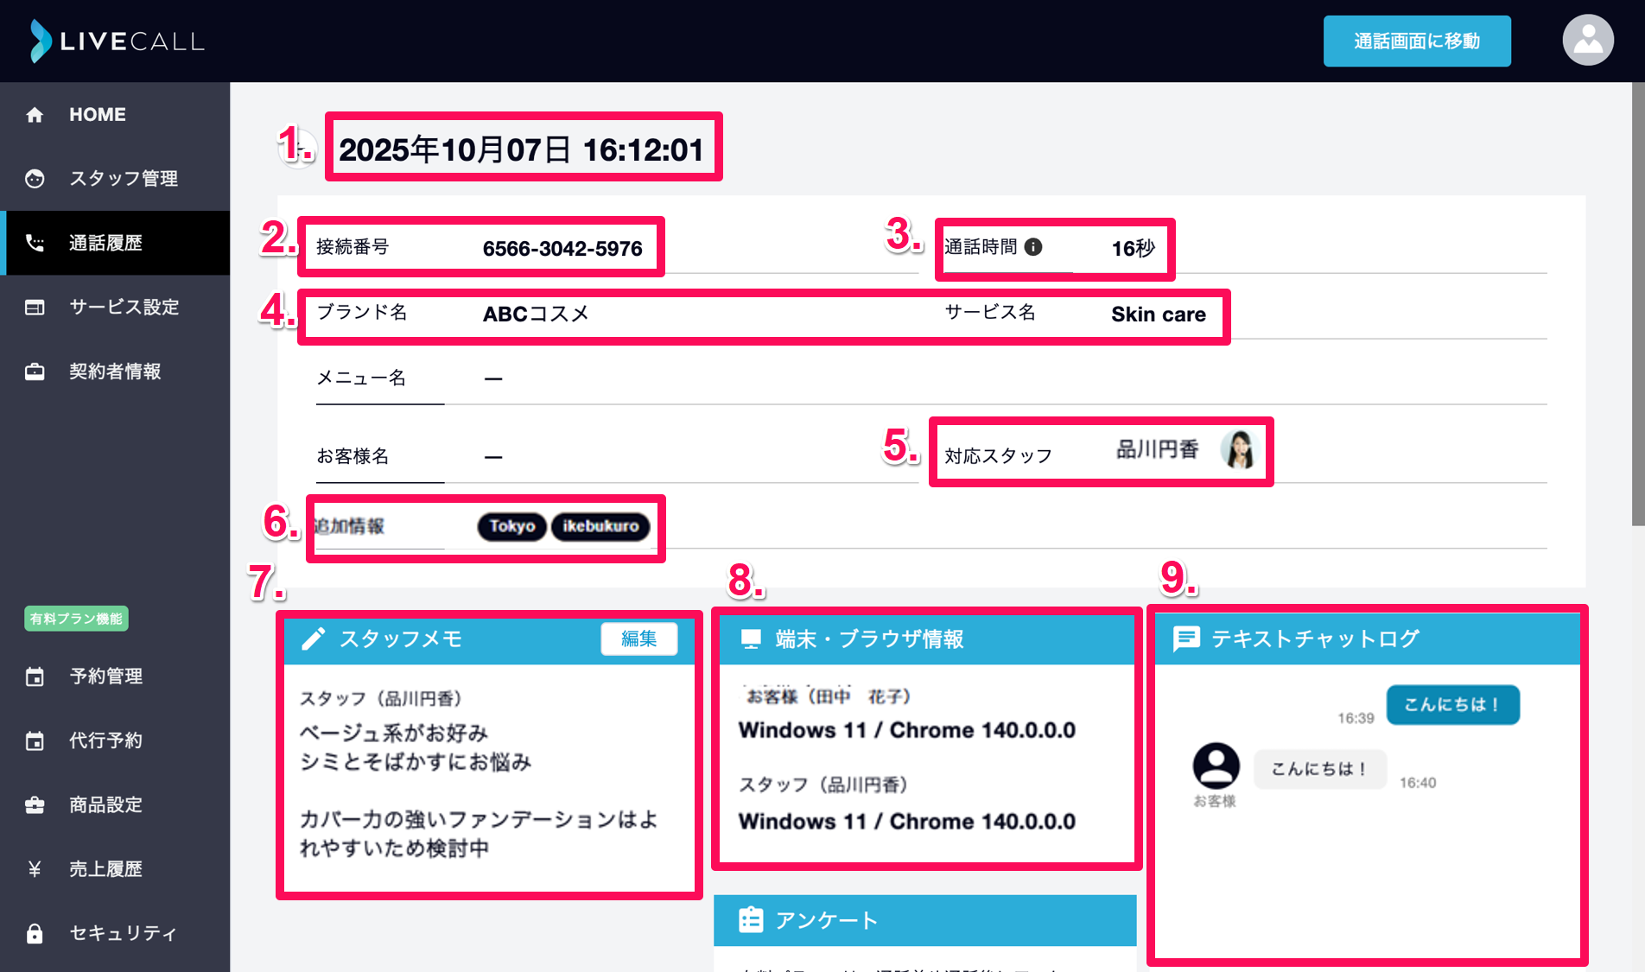The width and height of the screenshot is (1645, 972).
Task: Click the 編集 button on staff memo
Action: 639,638
